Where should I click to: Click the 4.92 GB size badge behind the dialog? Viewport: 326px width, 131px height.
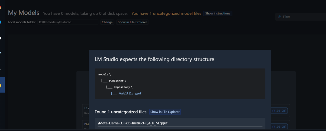280,111
